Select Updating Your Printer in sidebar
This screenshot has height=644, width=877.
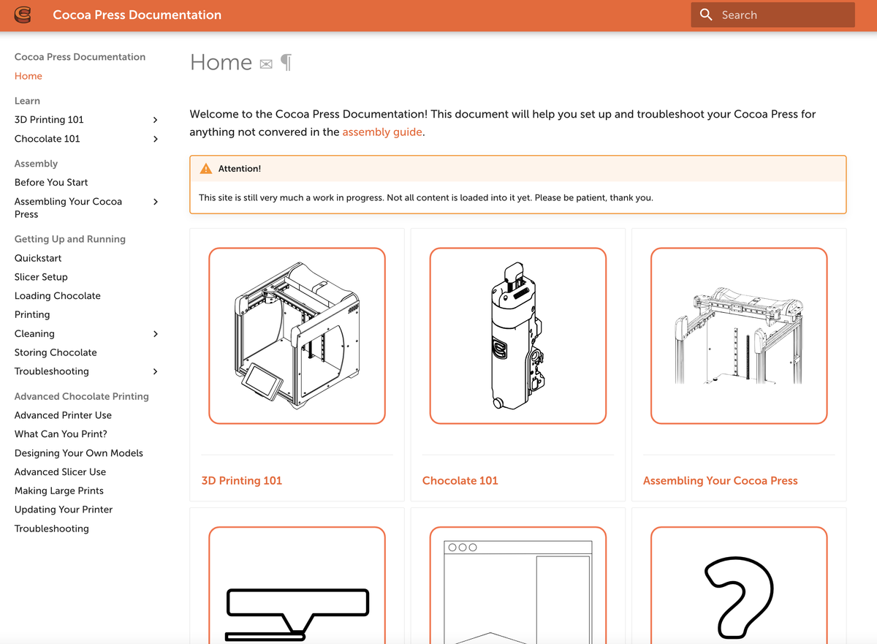[x=64, y=509]
